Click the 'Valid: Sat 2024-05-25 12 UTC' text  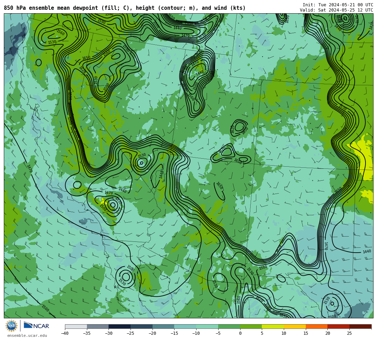(x=337, y=10)
